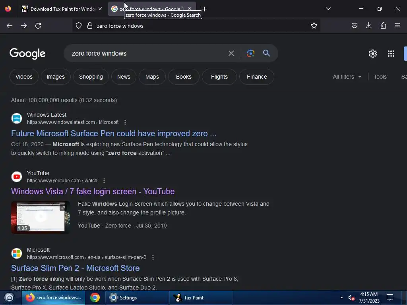Click the padlock site information icon

(90, 26)
